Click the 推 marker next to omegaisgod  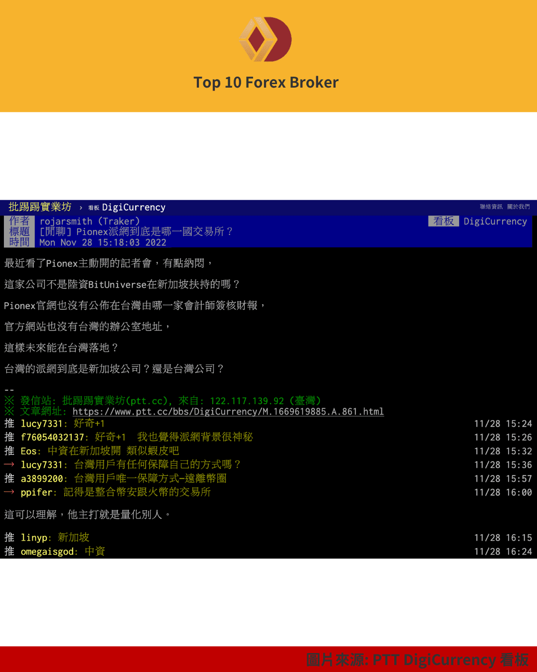8,551
